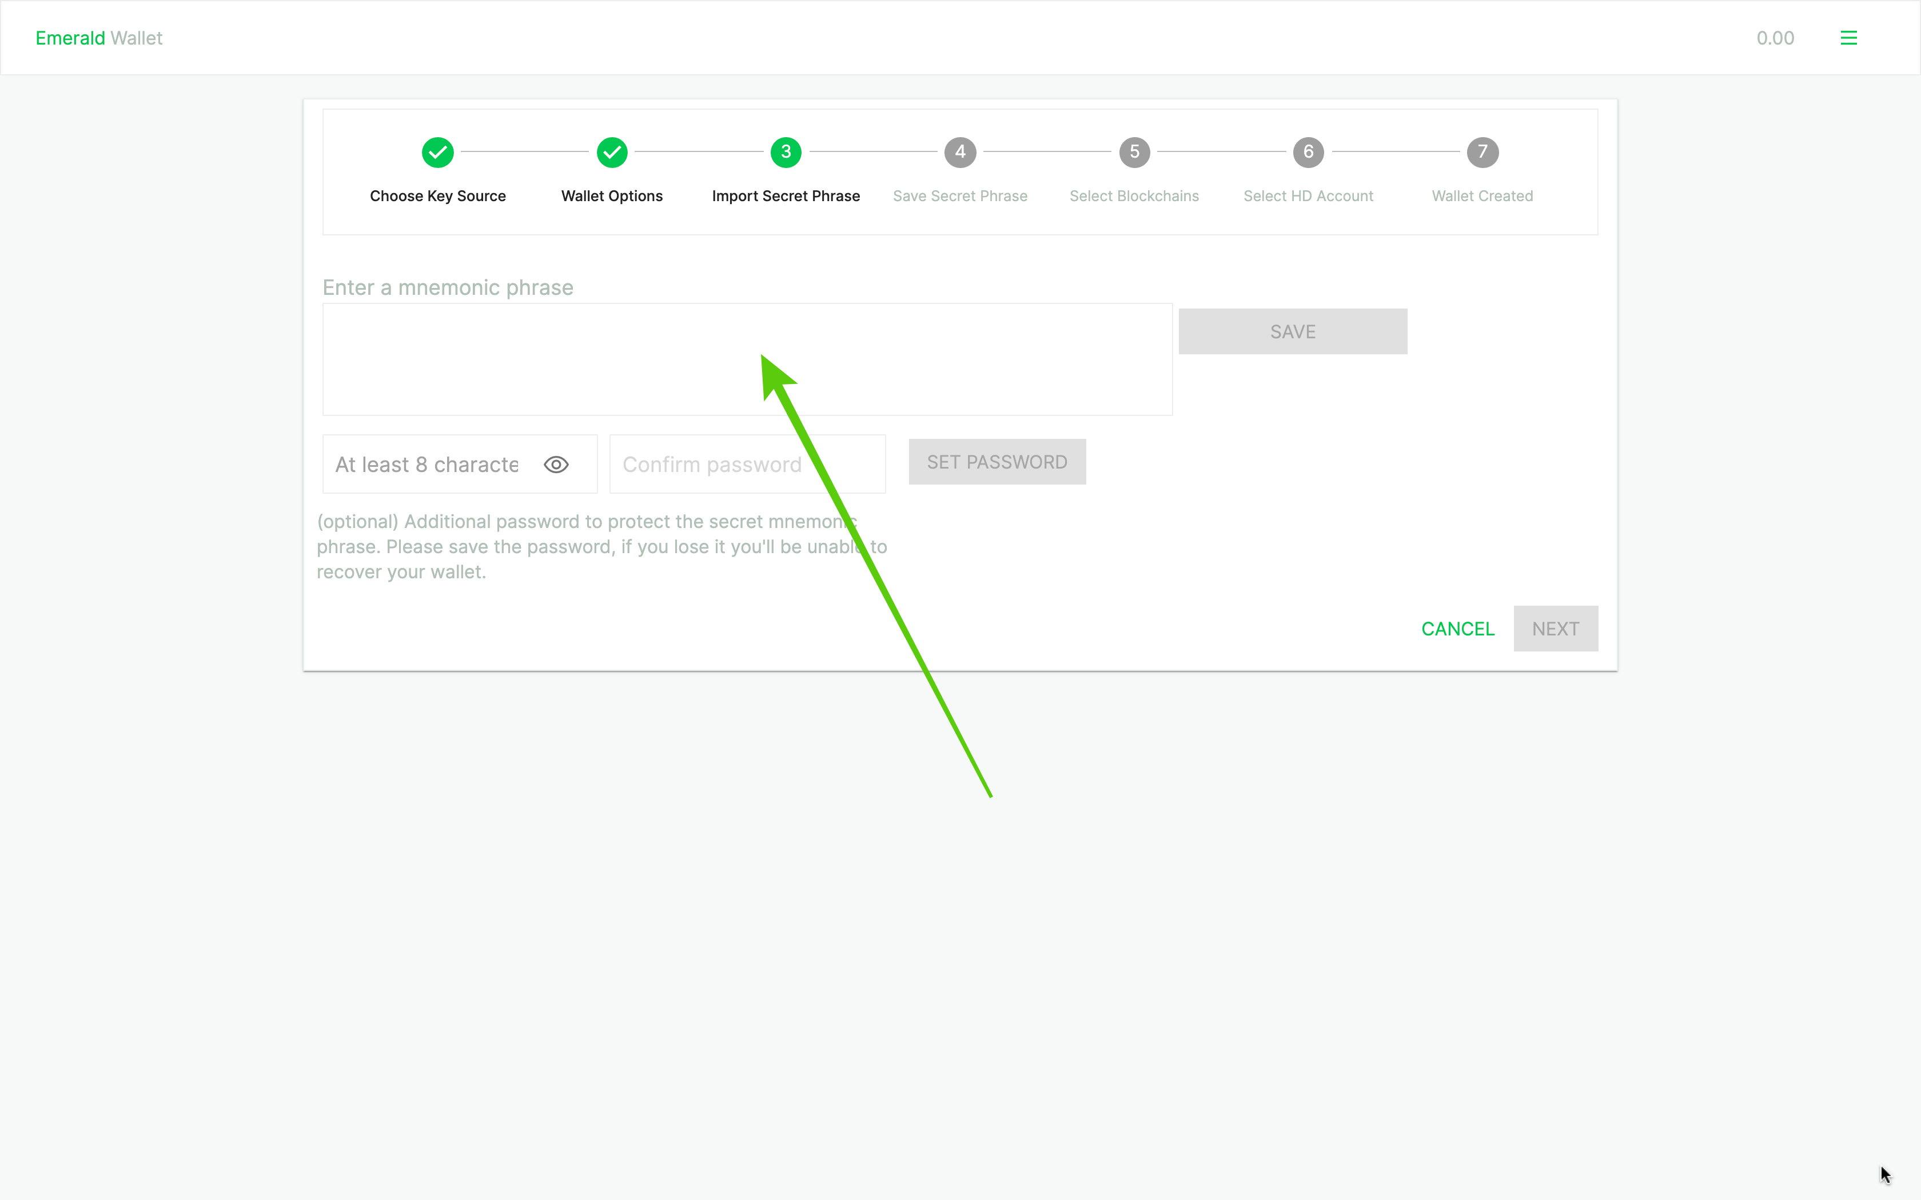The image size is (1921, 1200).
Task: Open the hamburger menu icon
Action: 1848,38
